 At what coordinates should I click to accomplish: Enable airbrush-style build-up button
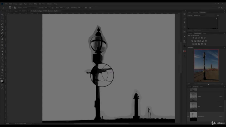click(67, 8)
